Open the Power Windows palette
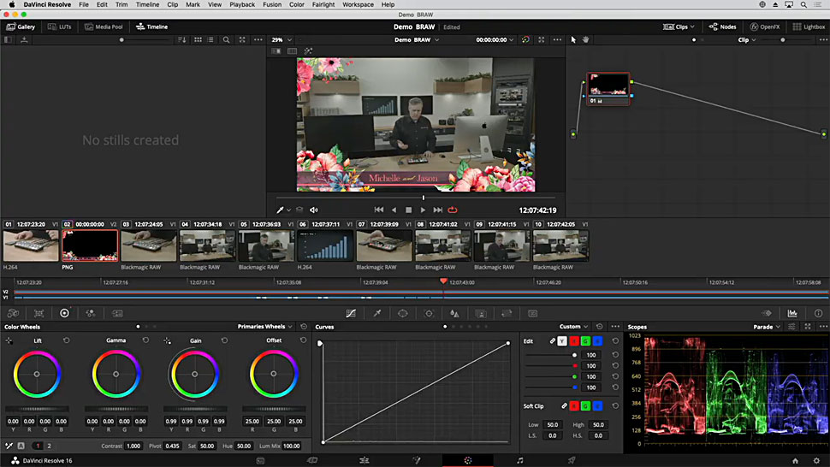 point(403,314)
